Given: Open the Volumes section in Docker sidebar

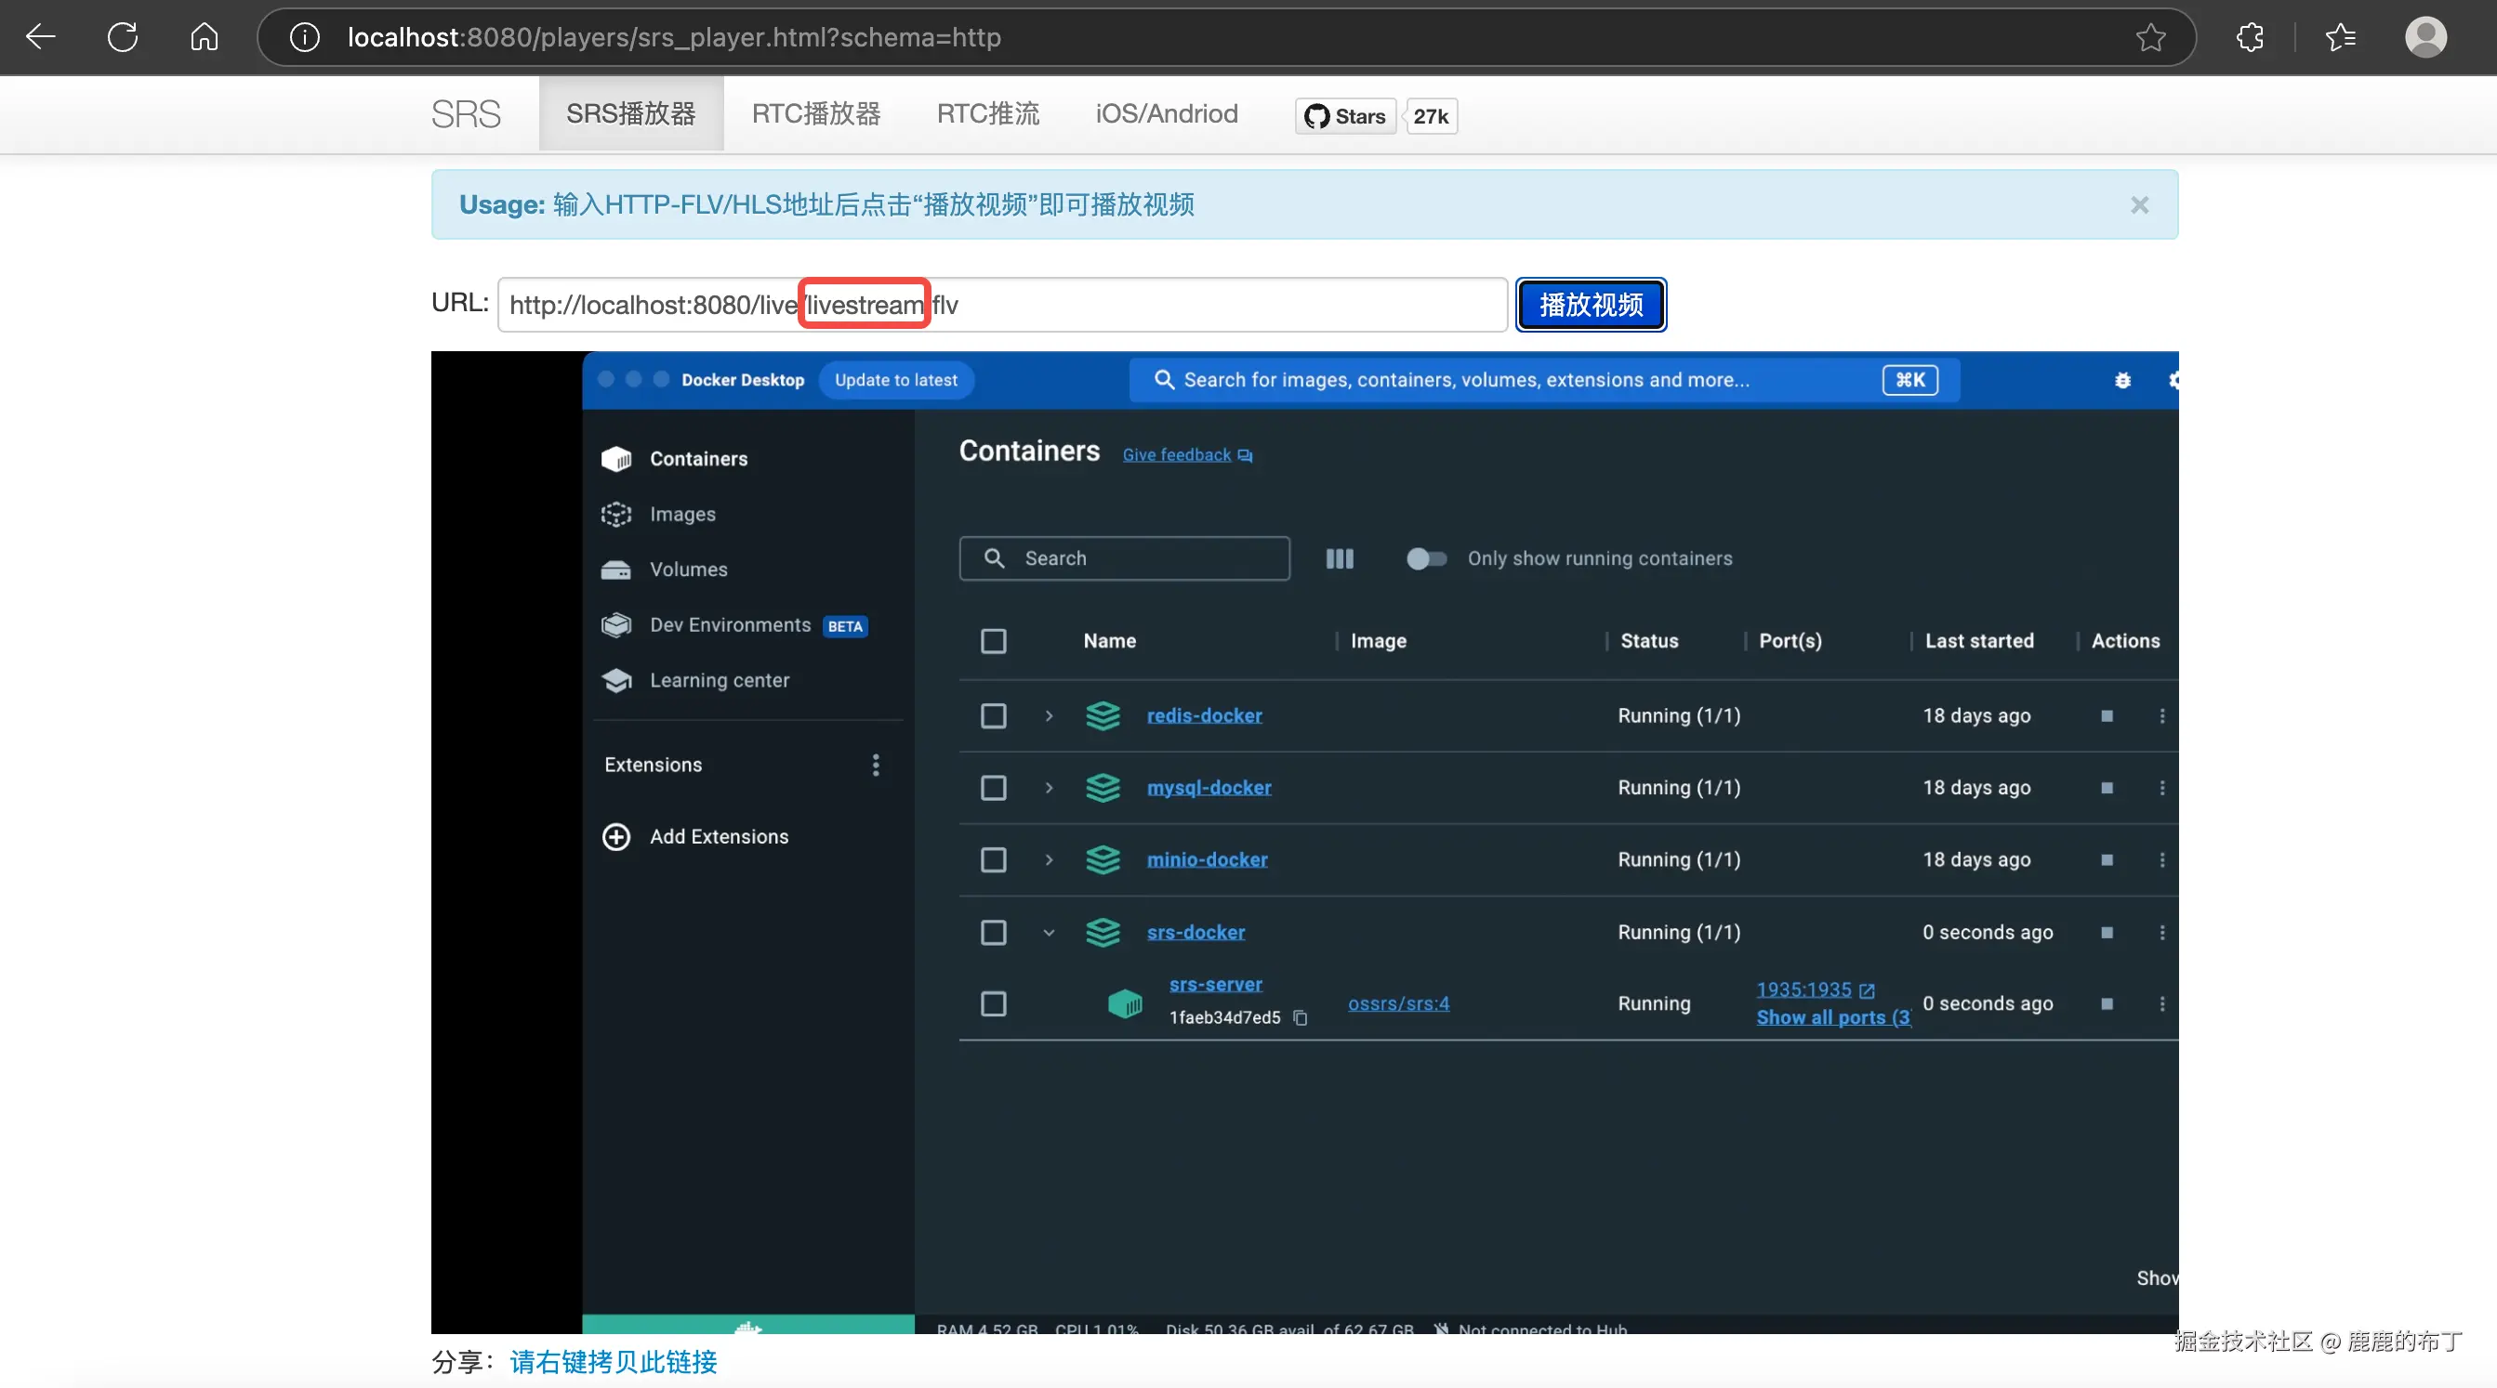Looking at the screenshot, I should (x=688, y=569).
